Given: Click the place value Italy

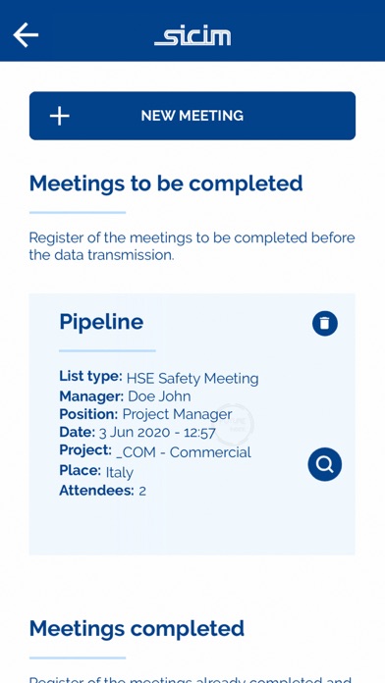Looking at the screenshot, I should [120, 472].
